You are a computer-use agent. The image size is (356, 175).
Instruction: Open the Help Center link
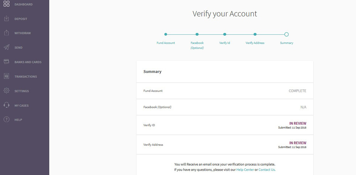tap(245, 170)
